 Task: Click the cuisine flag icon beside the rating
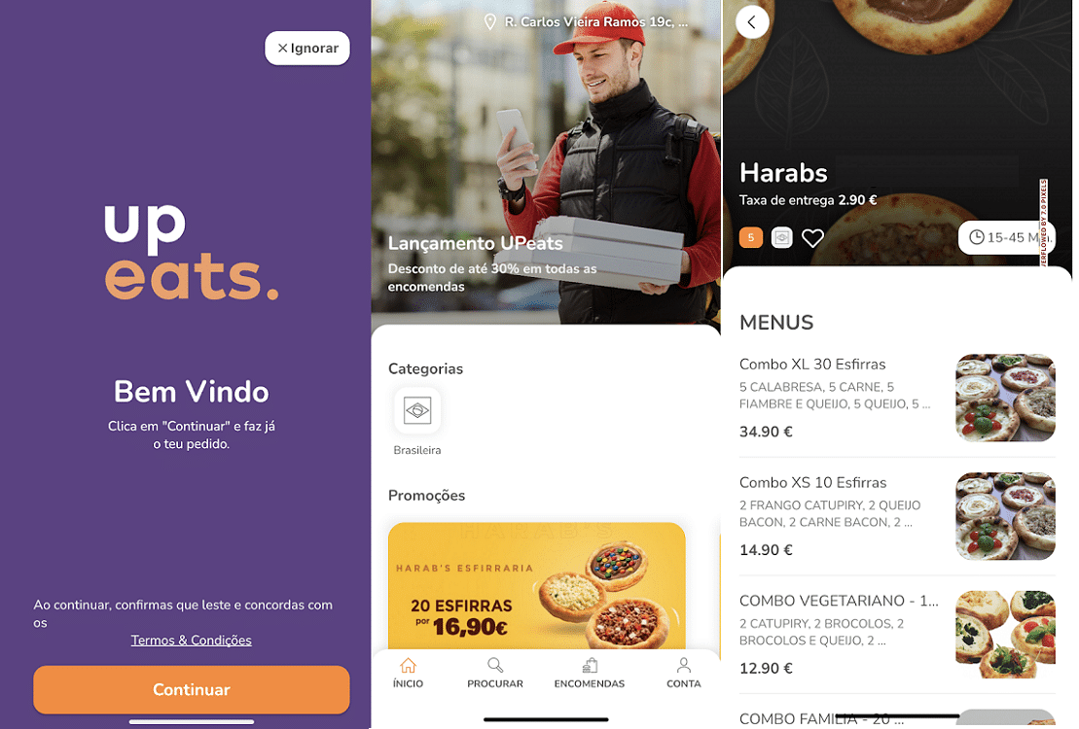click(781, 238)
